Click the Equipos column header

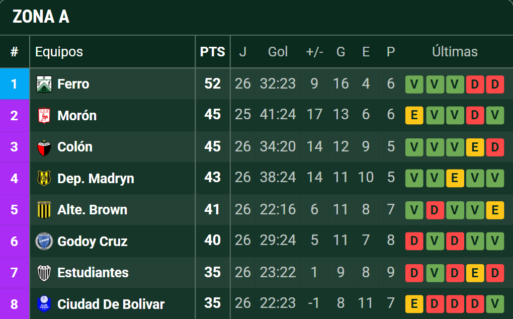[x=59, y=52]
